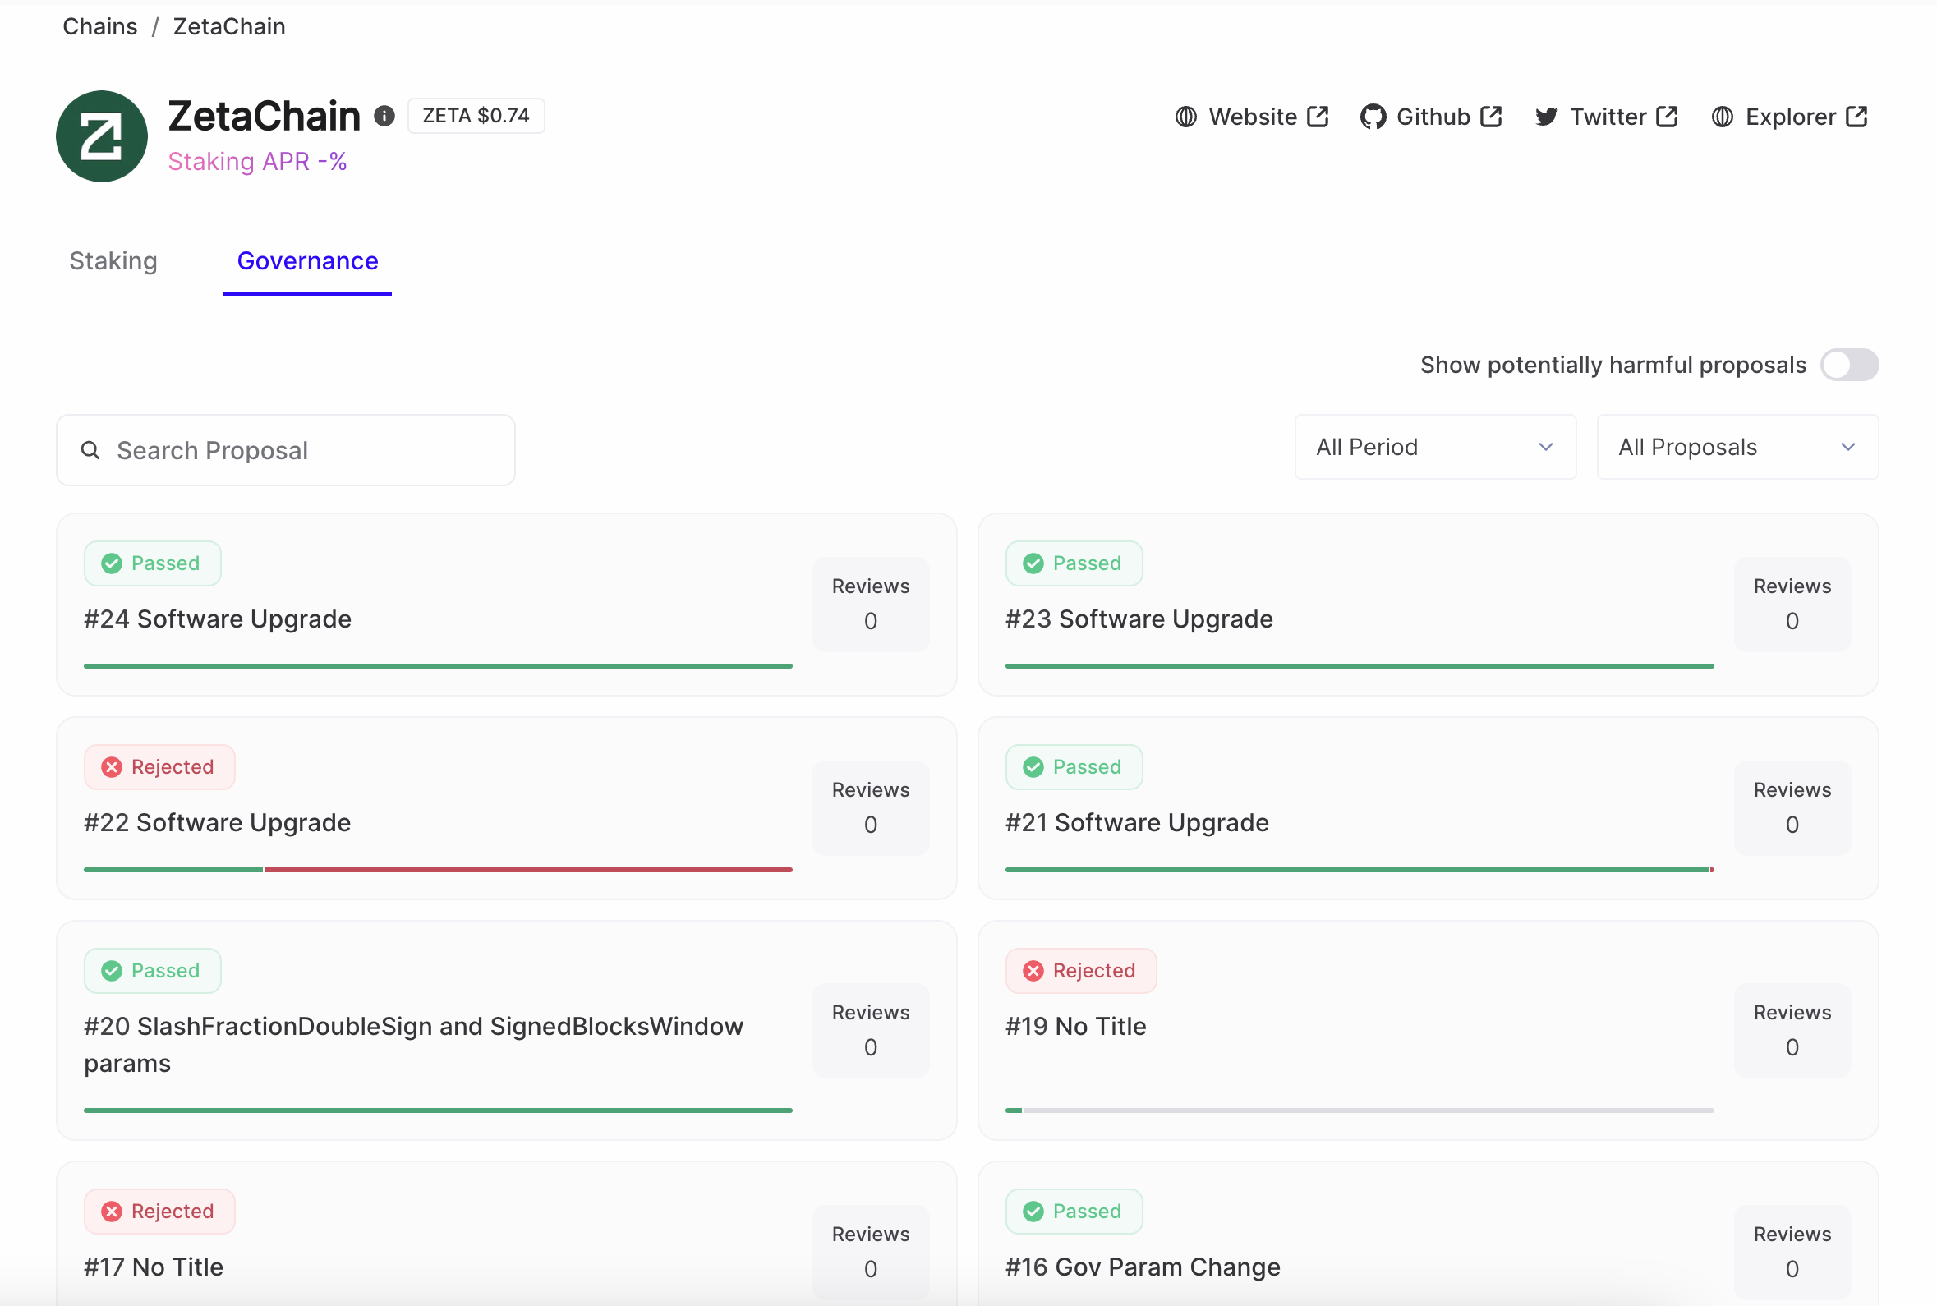Screen dimensions: 1937x1306
Task: Click the ZetaChain logo icon
Action: (102, 136)
